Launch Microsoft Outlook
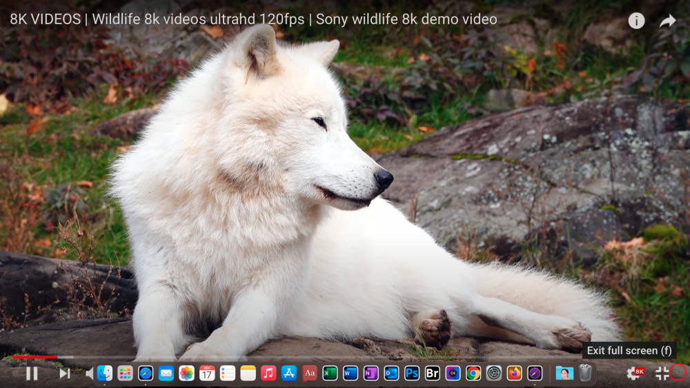This screenshot has height=388, width=690. pyautogui.click(x=391, y=374)
